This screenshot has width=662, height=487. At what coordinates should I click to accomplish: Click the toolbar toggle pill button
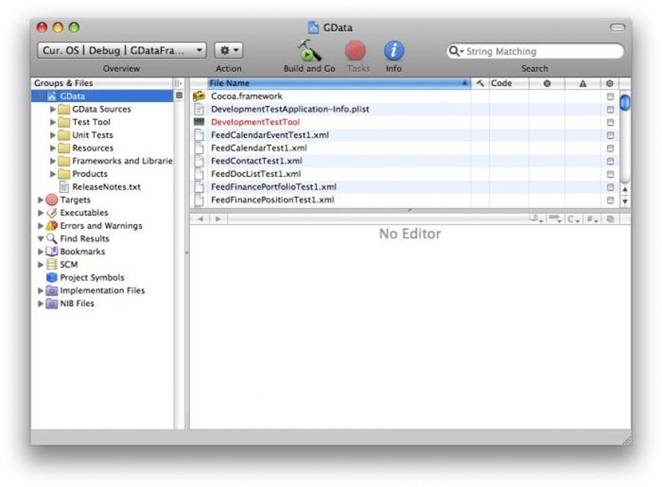617,27
